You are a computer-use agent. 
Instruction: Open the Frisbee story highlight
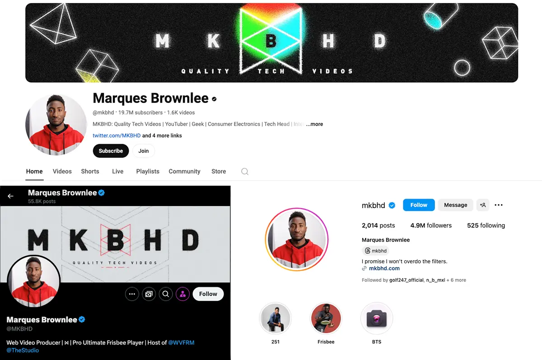pos(326,318)
